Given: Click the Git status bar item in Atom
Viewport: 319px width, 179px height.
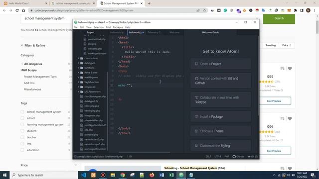Looking at the screenshot, I should (253, 157).
